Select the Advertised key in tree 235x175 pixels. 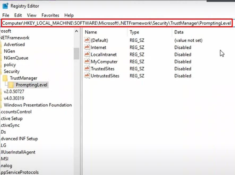(x=14, y=44)
